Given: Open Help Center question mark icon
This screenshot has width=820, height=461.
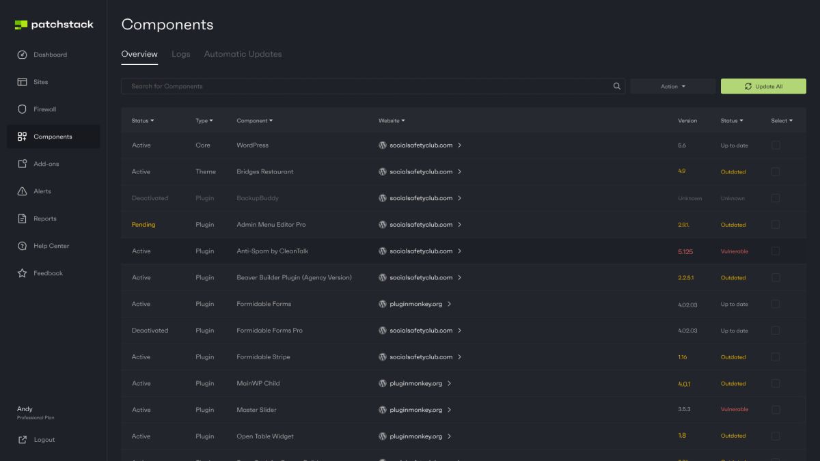Looking at the screenshot, I should click(x=22, y=246).
